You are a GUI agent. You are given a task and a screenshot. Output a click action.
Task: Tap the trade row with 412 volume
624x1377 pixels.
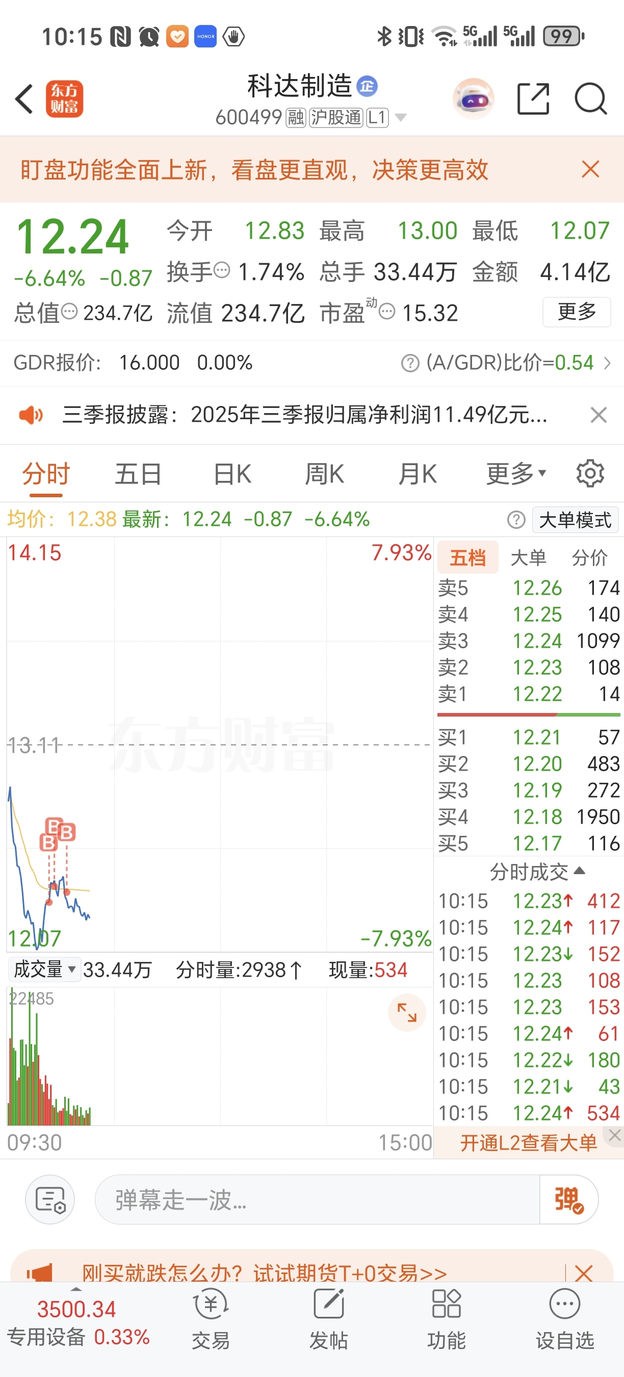(529, 901)
